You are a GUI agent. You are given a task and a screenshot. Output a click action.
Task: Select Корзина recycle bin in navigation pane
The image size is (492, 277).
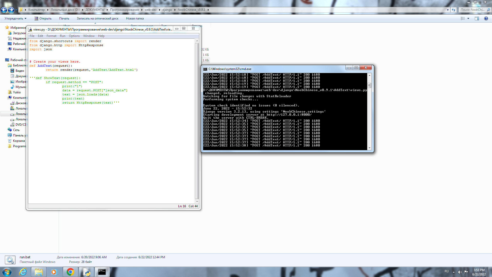pyautogui.click(x=16, y=141)
